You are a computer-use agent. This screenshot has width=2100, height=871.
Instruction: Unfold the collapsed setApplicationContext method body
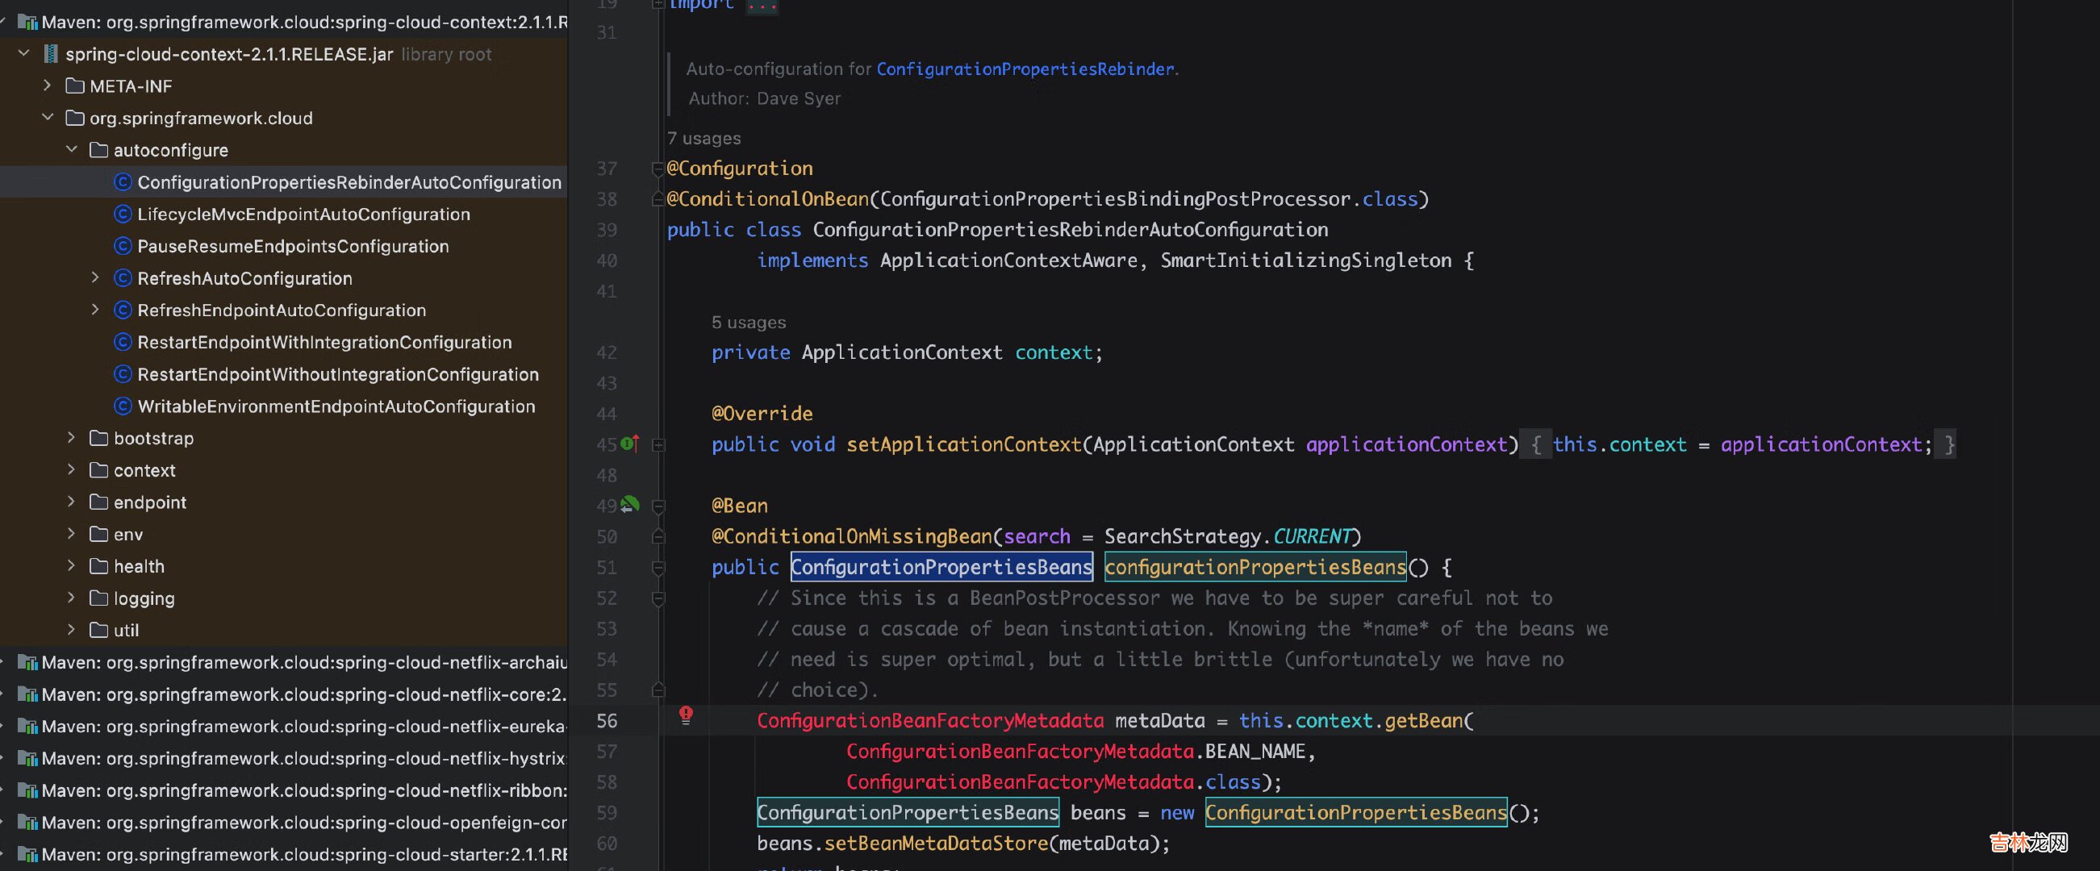pos(658,445)
